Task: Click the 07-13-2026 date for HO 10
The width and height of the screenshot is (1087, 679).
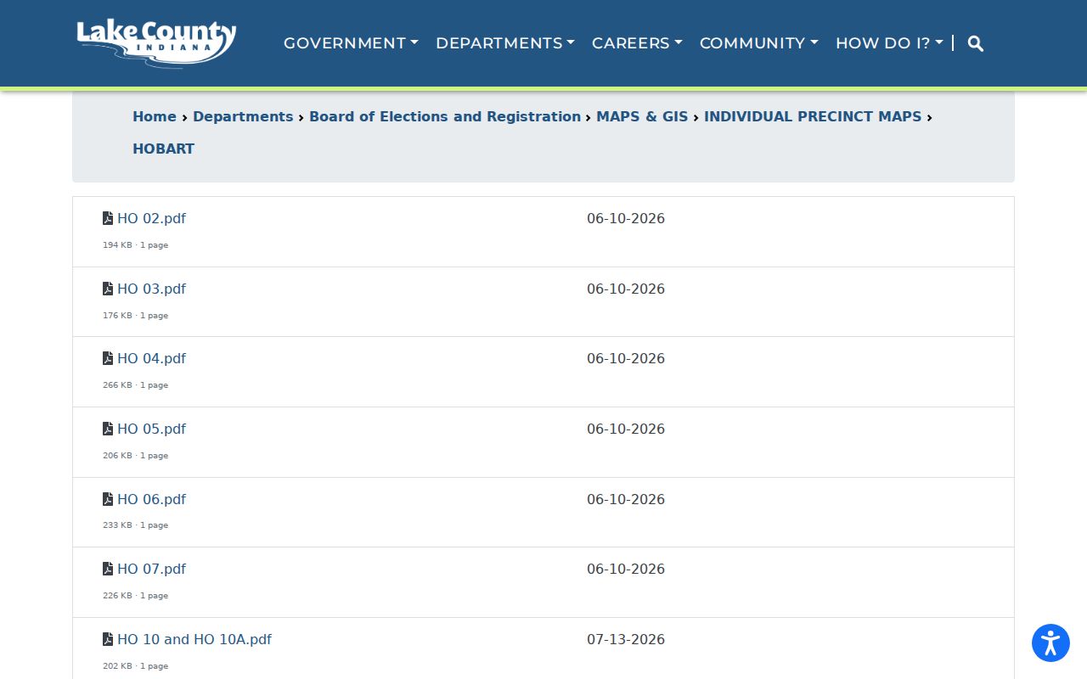Action: coord(626,639)
